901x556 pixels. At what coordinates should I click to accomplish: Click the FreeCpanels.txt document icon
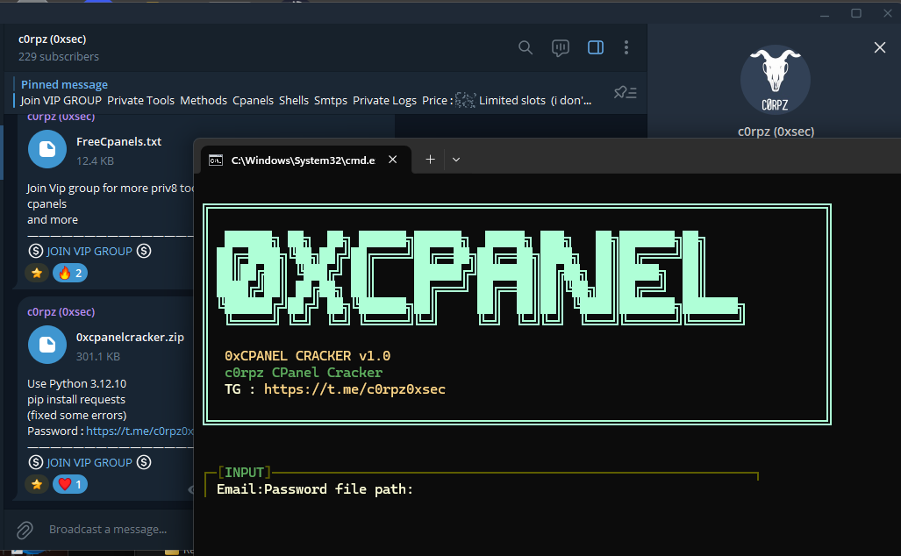(x=47, y=149)
